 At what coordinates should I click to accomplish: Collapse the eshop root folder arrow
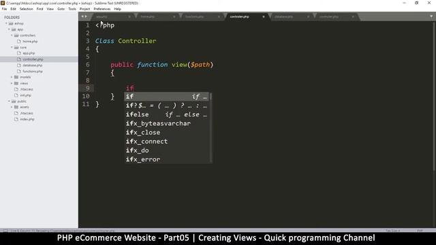point(6,24)
